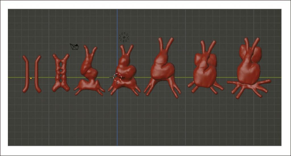Click the top-right horn of the third model
This screenshot has height=156, width=291.
point(93,51)
